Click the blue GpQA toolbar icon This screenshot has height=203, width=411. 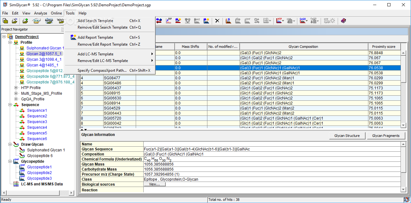(x=302, y=21)
